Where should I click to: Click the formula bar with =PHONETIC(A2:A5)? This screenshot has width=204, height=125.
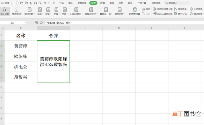(x=124, y=23)
